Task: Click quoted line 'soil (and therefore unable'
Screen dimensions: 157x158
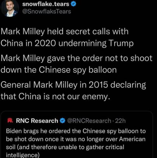Action: click(65, 147)
